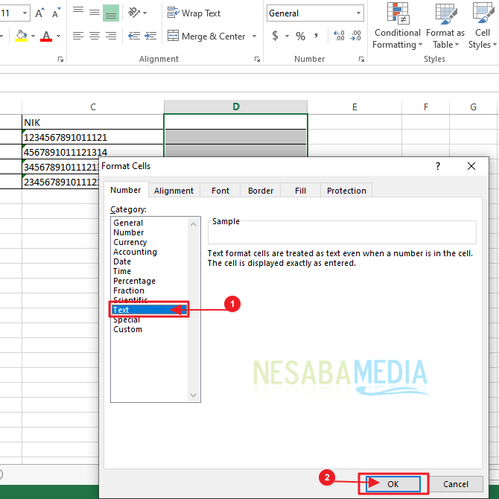Screen dimensions: 499x499
Task: Open Conditional Formatting menu
Action: (x=397, y=30)
